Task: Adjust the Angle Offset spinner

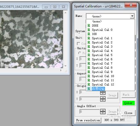Action: 103,111
